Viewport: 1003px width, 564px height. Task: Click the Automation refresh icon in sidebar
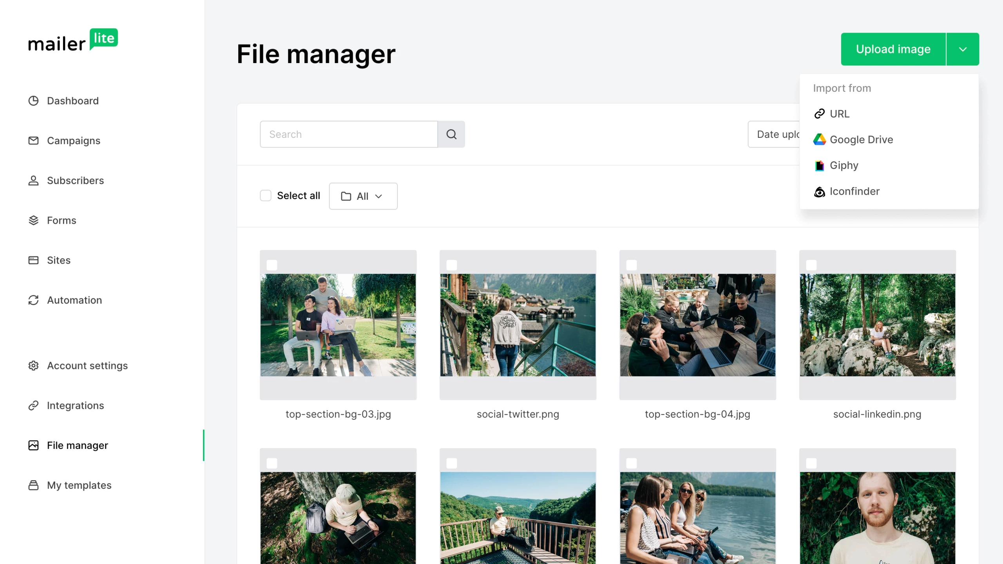33,300
